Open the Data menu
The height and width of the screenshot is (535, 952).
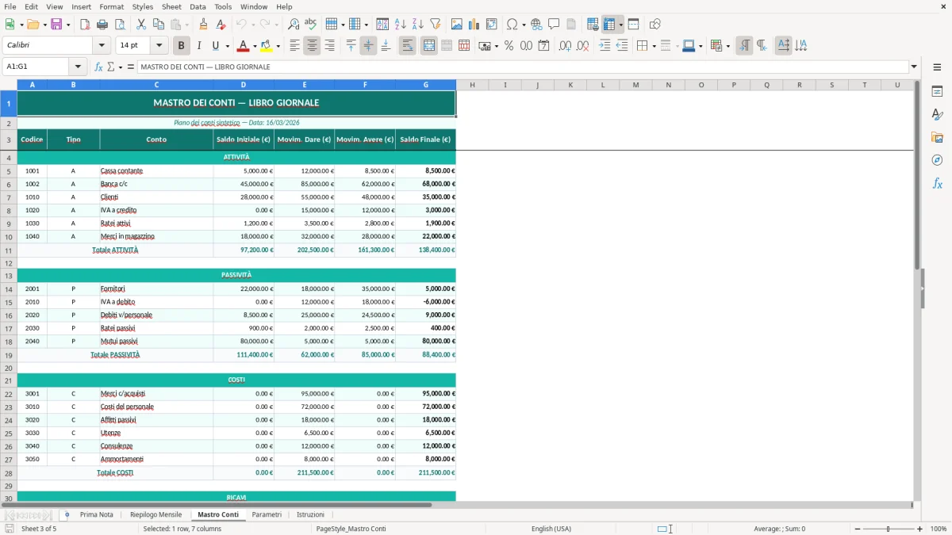(x=198, y=6)
